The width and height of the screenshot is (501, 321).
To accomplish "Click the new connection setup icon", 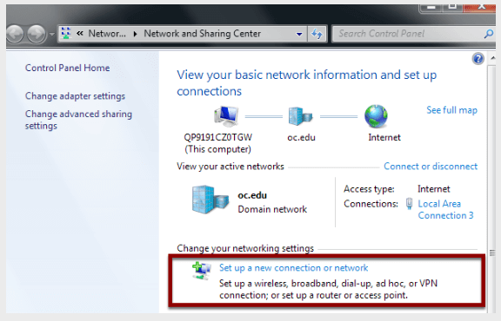I will [201, 271].
